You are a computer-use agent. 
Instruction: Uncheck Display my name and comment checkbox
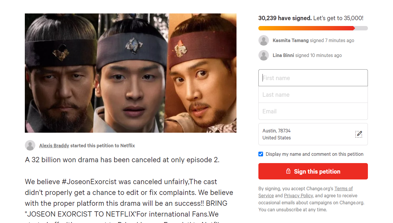pos(261,154)
